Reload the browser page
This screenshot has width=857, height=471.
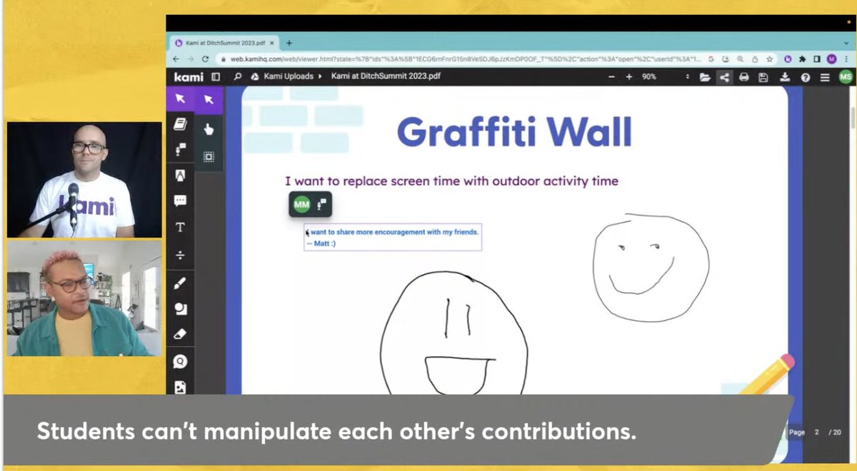[206, 59]
